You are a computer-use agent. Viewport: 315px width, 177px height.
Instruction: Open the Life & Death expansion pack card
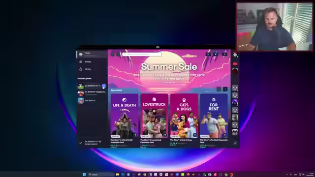(125, 116)
